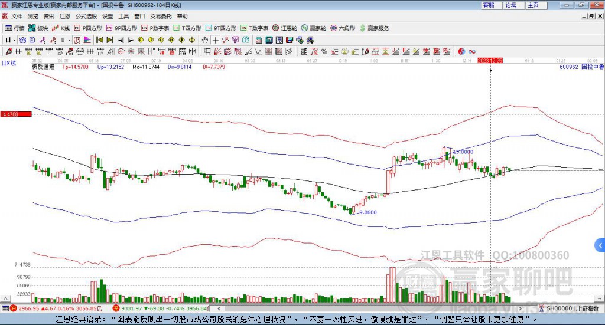
Task: Select the n² square tool icon
Action: pos(100,51)
